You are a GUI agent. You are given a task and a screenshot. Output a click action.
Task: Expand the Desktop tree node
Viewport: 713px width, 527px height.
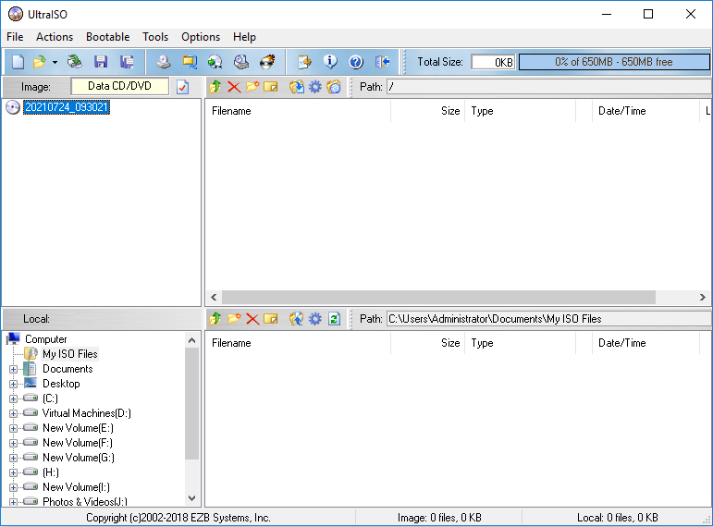[13, 385]
